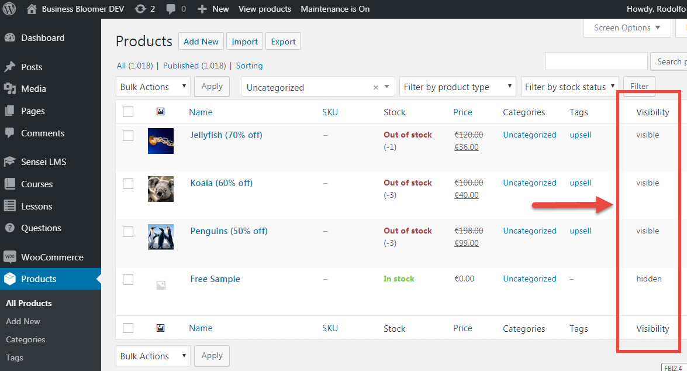Select All Products in the sidebar menu
Viewport: 687px width, 371px height.
pos(29,303)
